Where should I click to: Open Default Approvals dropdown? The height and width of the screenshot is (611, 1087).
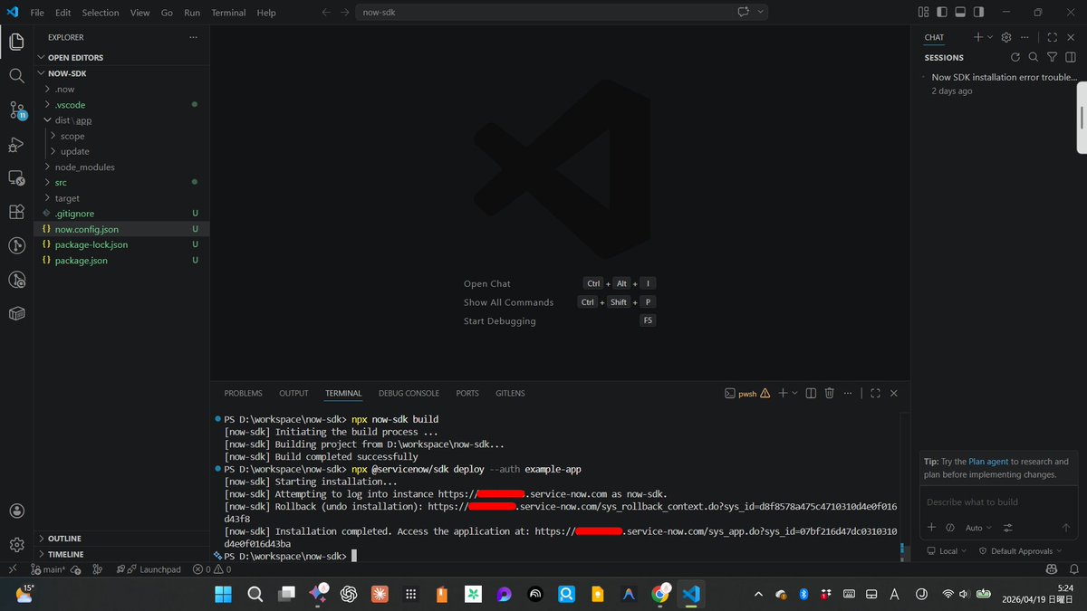click(1019, 550)
